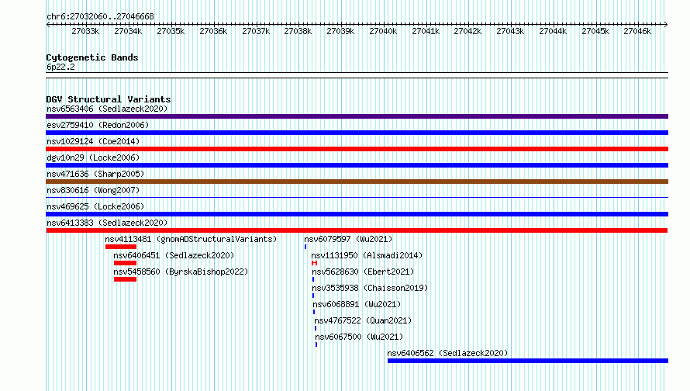Open the nsv6068891 (Wu2021) label
The width and height of the screenshot is (690, 391).
pyautogui.click(x=357, y=304)
